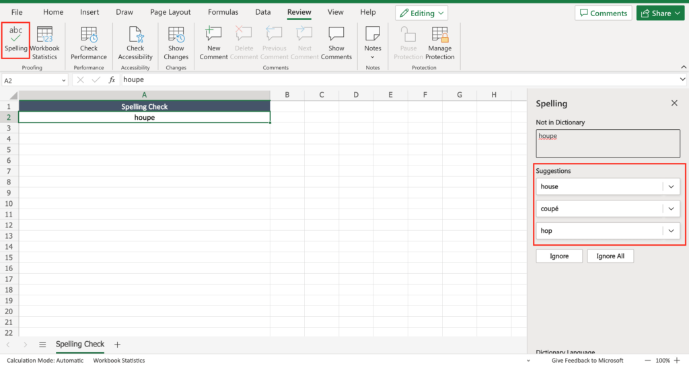Open the Editing mode dropdown

pyautogui.click(x=421, y=13)
